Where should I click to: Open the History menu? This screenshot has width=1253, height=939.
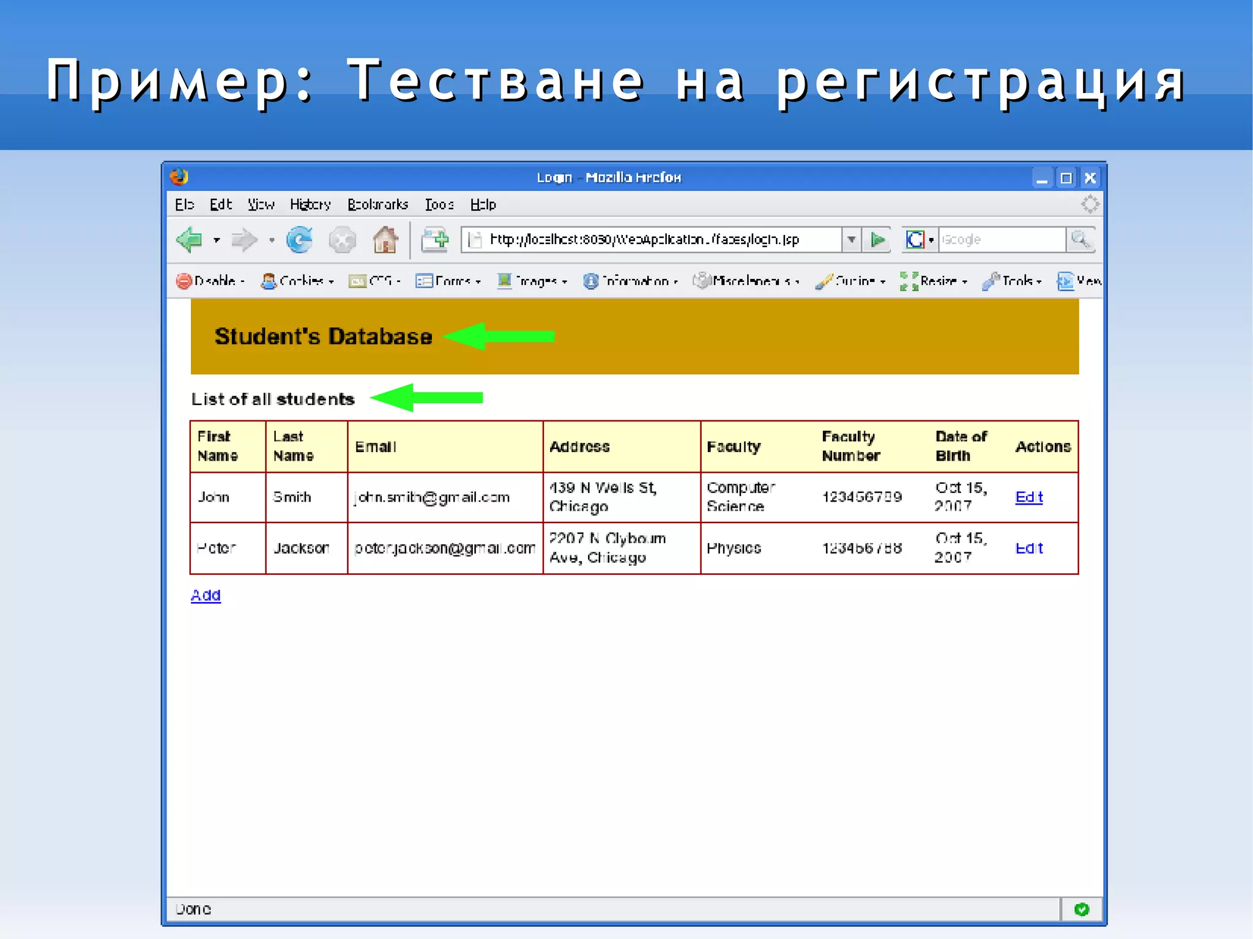pyautogui.click(x=310, y=204)
